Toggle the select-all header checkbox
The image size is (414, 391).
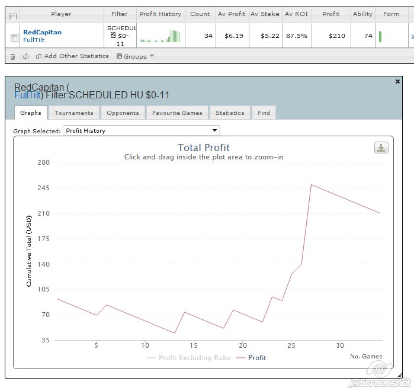click(x=12, y=15)
